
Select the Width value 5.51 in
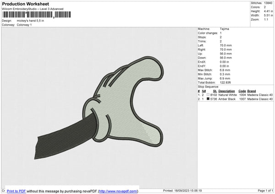(268, 16)
